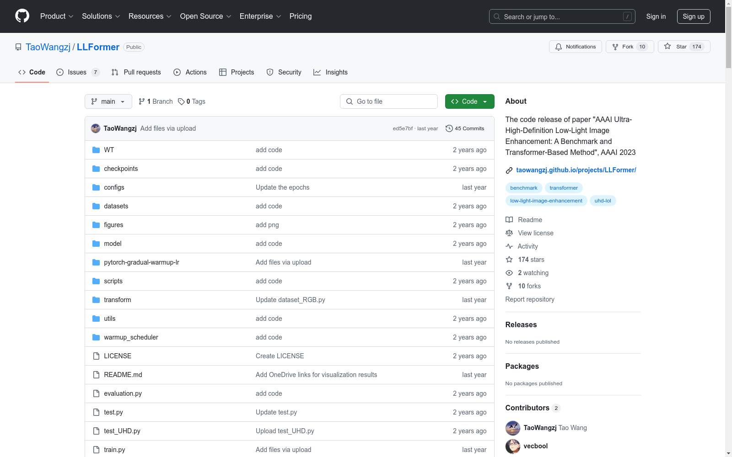Open the 45 Commits link
Viewport: 732px width, 457px height.
point(465,128)
